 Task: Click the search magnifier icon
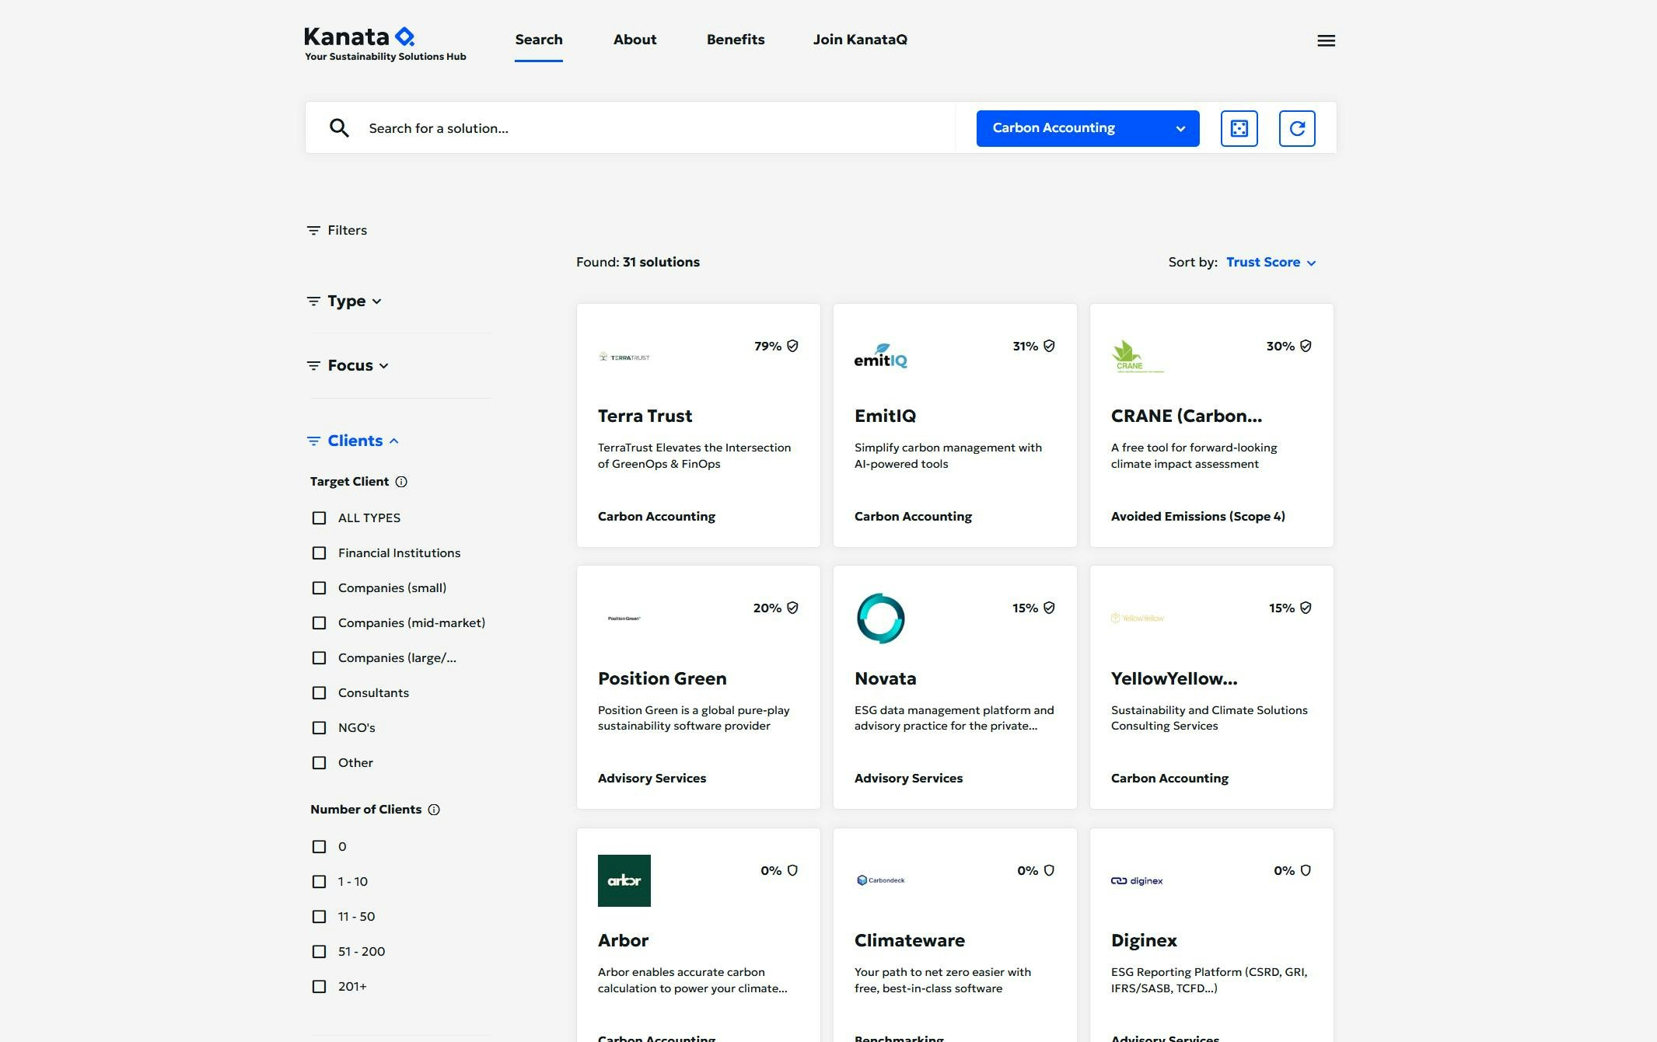339,127
